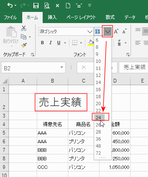
Task: Collapse the font size dropdown arrow
Action: [108, 32]
